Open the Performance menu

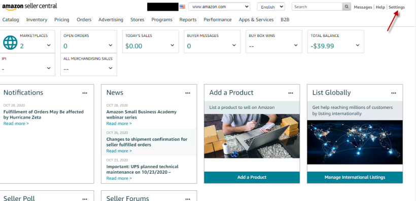218,20
